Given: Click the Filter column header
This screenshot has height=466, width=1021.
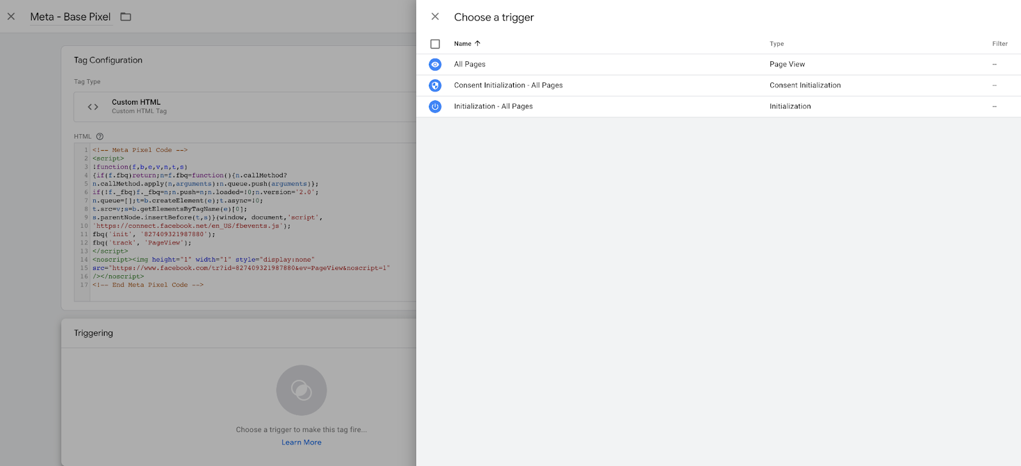Looking at the screenshot, I should tap(1000, 44).
